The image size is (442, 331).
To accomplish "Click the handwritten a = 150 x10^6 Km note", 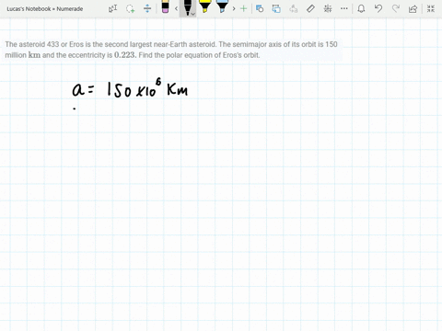I will (x=130, y=88).
